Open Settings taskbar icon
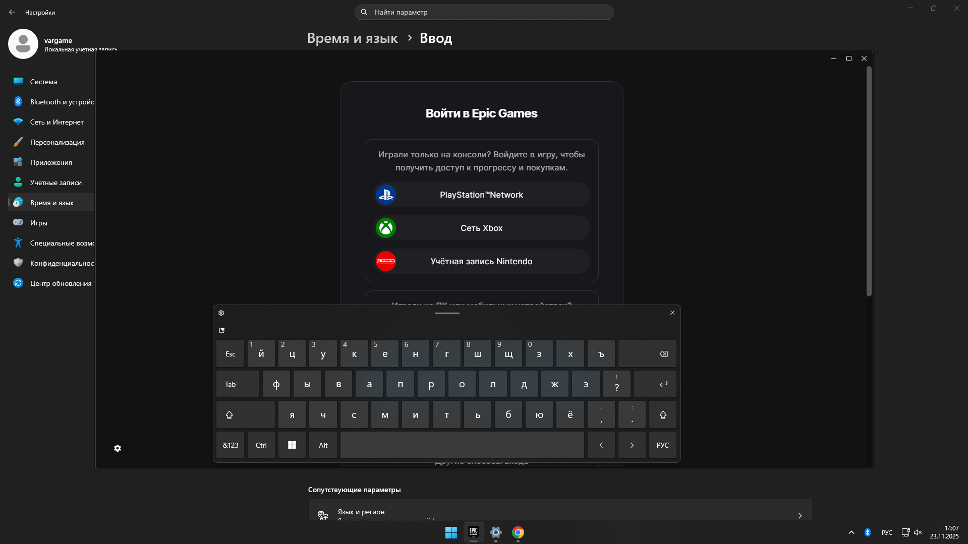This screenshot has width=968, height=544. click(496, 532)
